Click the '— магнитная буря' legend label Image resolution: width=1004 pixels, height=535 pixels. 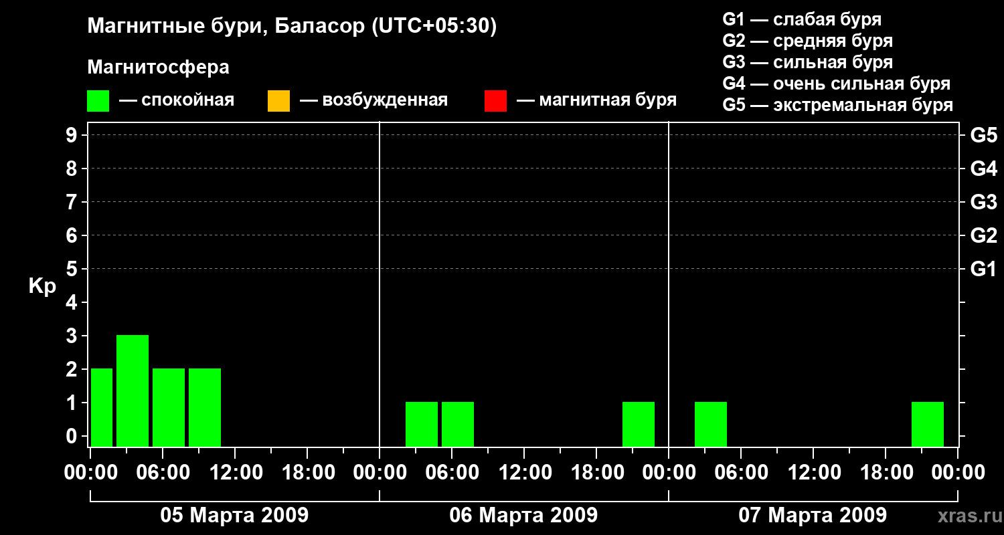pos(596,100)
